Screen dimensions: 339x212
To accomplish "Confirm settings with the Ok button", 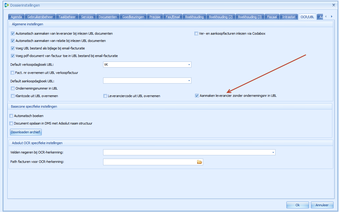I will point(298,205).
